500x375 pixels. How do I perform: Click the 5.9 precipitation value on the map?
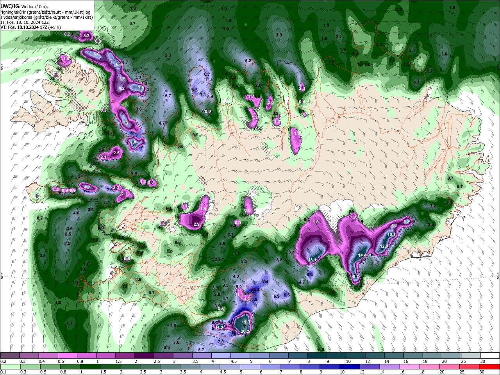click(x=239, y=287)
